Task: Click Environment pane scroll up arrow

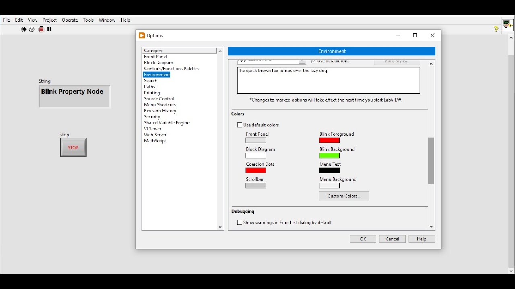Action: tap(431, 64)
